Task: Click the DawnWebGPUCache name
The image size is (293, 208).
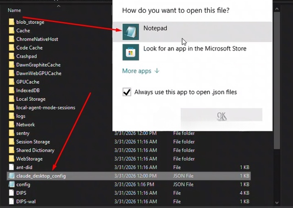Action: coord(39,73)
